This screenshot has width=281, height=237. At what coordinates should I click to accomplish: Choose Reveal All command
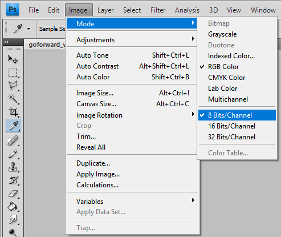click(132, 147)
